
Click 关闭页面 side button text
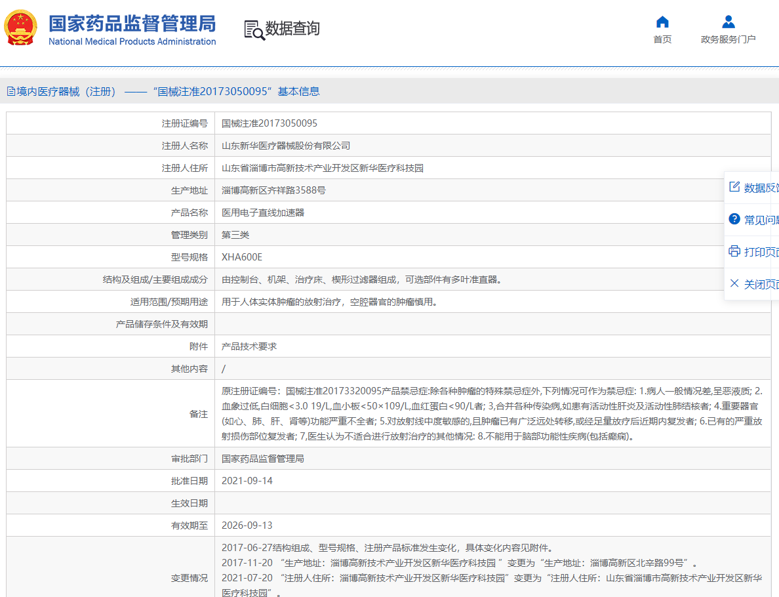click(761, 284)
